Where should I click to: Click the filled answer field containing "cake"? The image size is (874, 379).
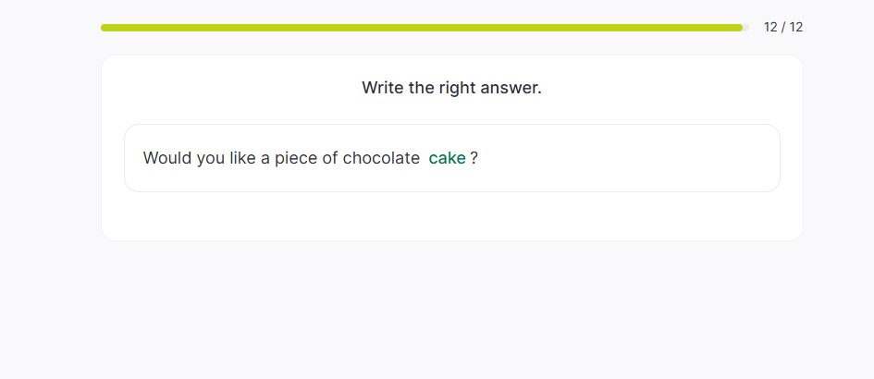(x=447, y=158)
